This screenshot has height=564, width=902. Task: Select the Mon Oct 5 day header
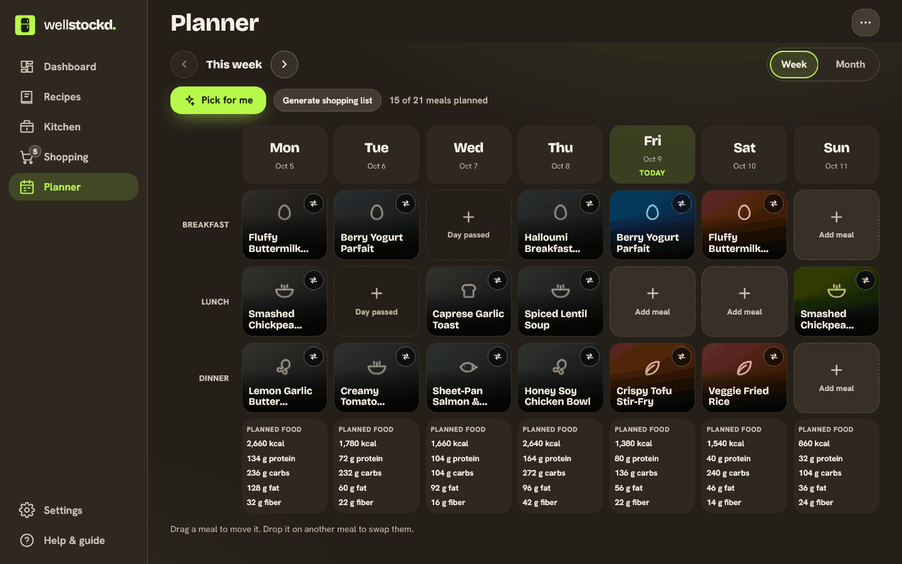pos(284,154)
